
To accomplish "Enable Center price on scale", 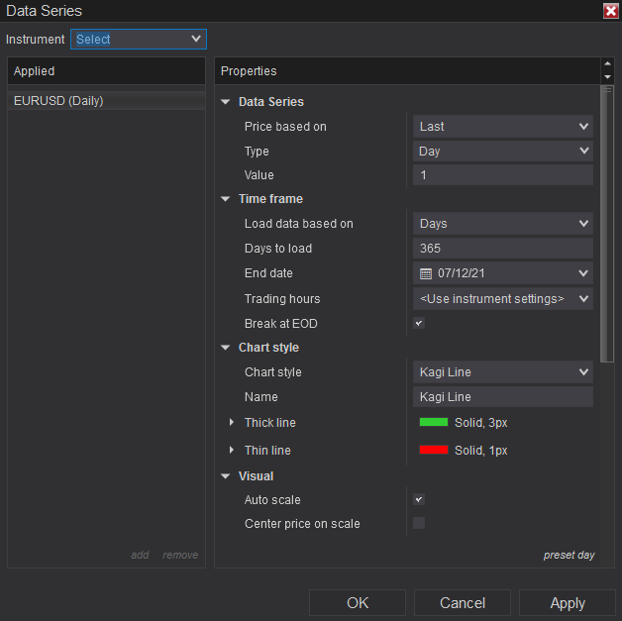I will tap(419, 524).
